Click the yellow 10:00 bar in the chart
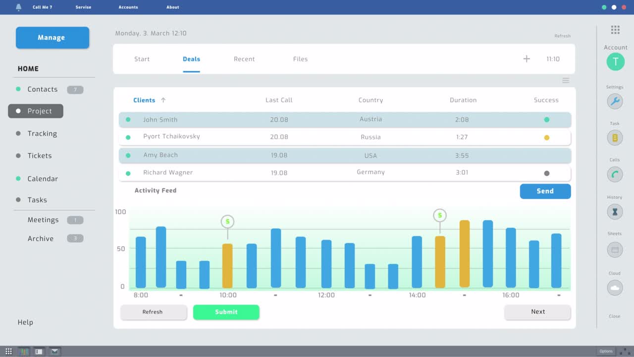The width and height of the screenshot is (634, 357). pyautogui.click(x=227, y=265)
